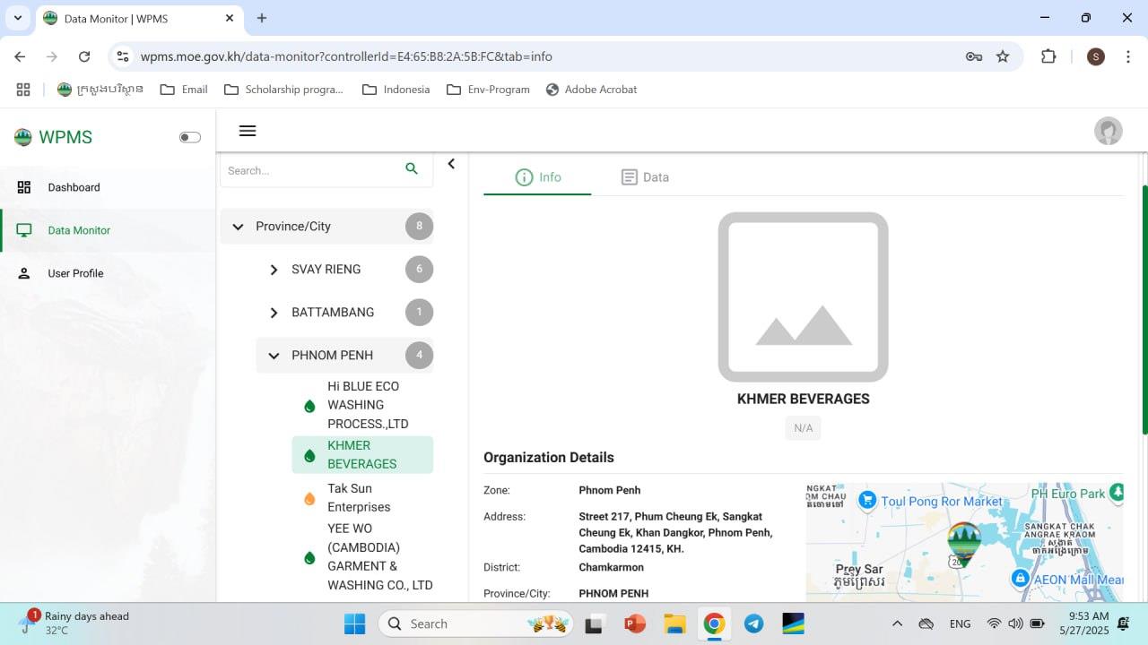The width and height of the screenshot is (1148, 645).
Task: Bookmark this page with the star
Action: click(x=1003, y=56)
